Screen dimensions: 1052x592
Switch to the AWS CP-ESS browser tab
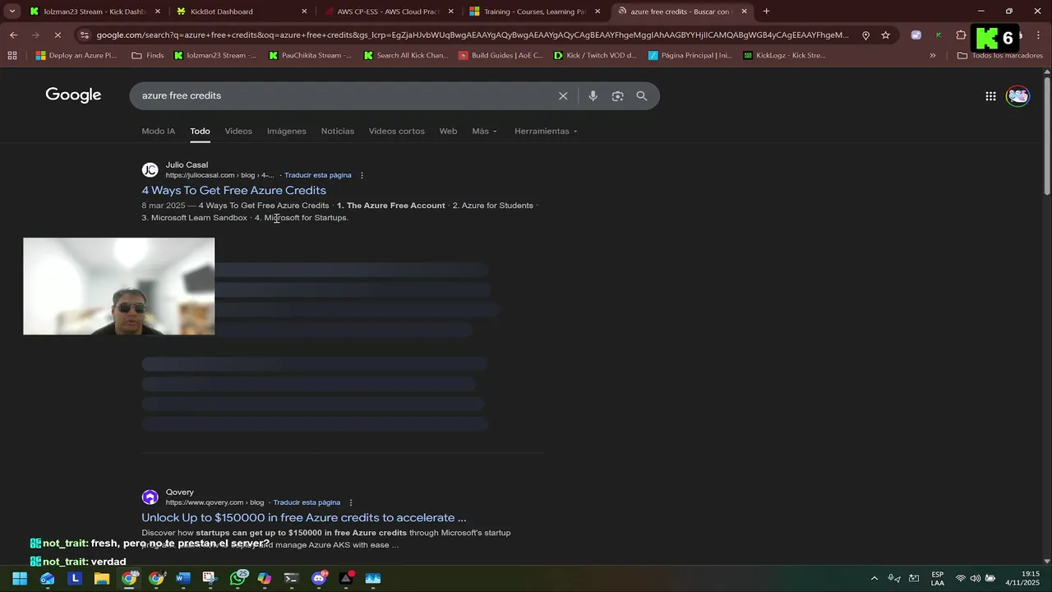click(x=388, y=12)
